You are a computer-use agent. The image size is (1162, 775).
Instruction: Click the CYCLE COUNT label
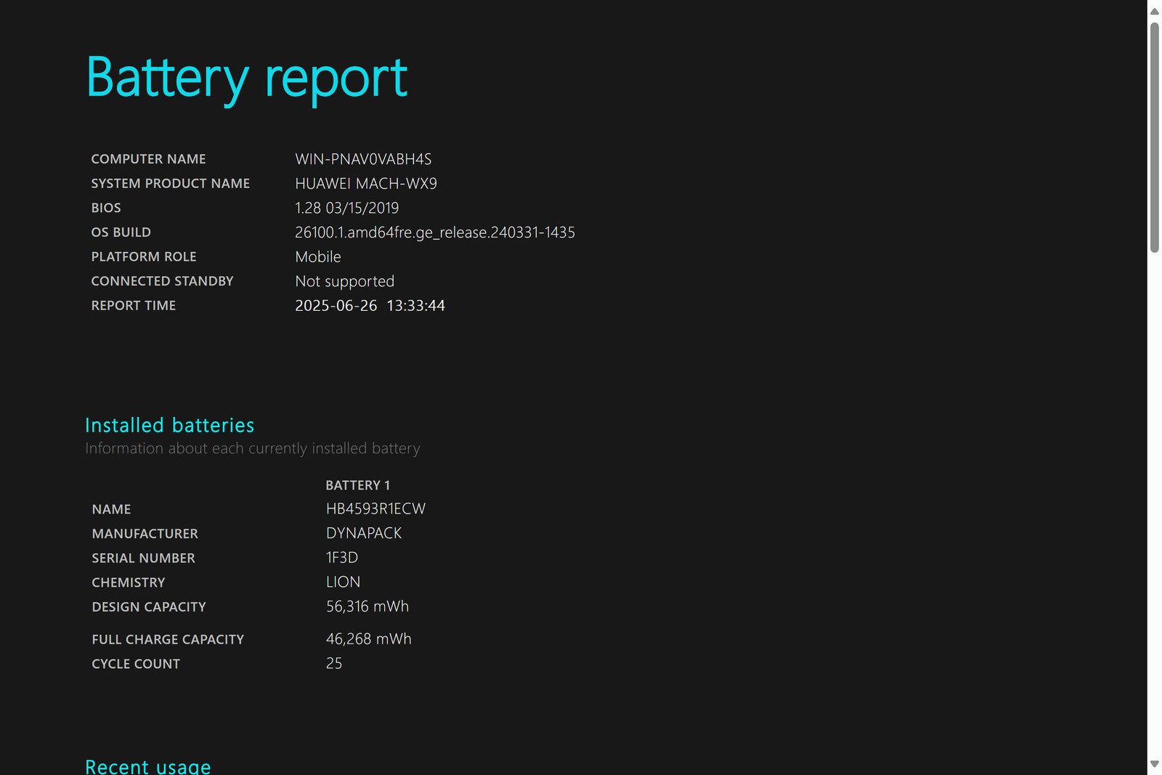tap(136, 665)
